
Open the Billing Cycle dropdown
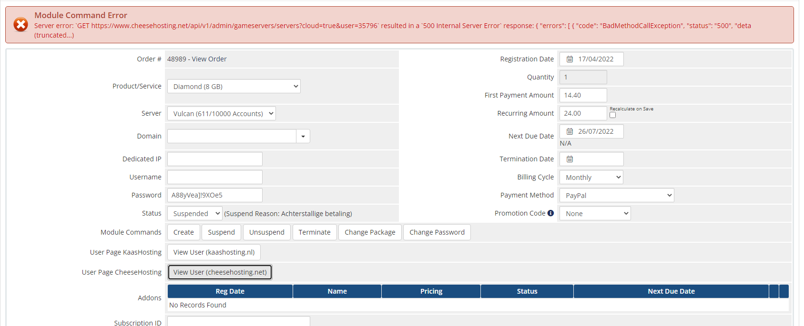click(x=591, y=177)
